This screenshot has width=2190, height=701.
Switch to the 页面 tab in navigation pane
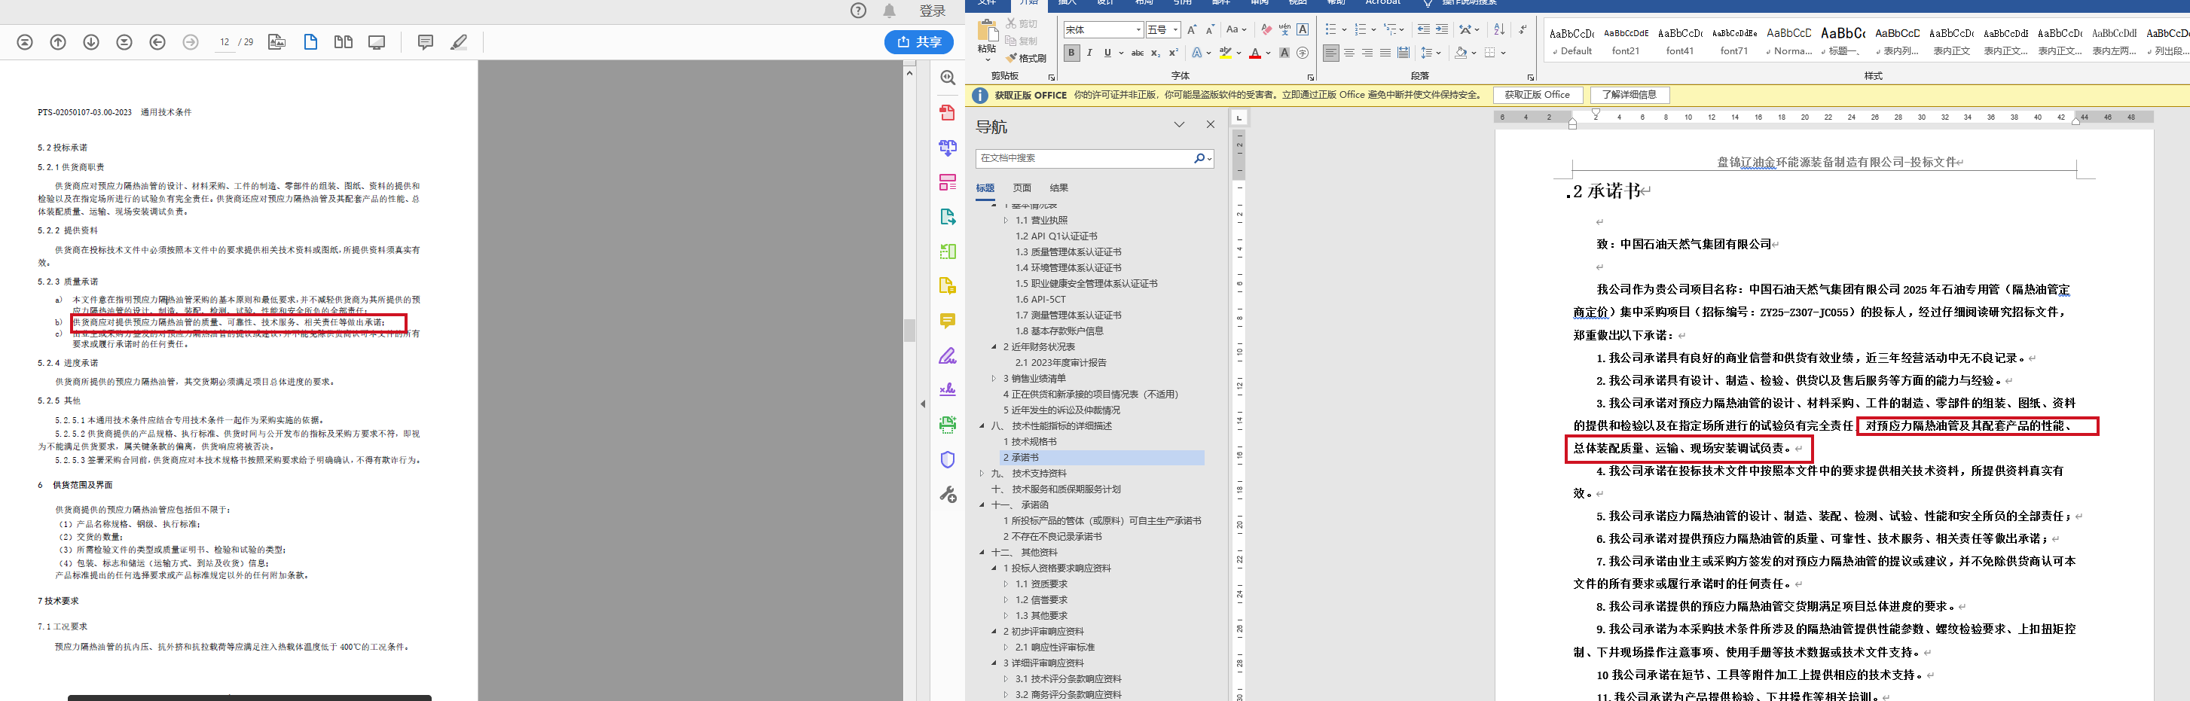[1022, 187]
